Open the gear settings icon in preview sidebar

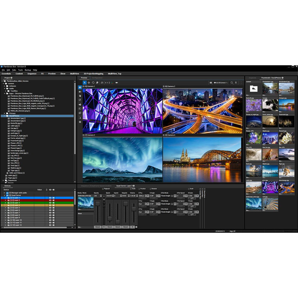click(80, 122)
